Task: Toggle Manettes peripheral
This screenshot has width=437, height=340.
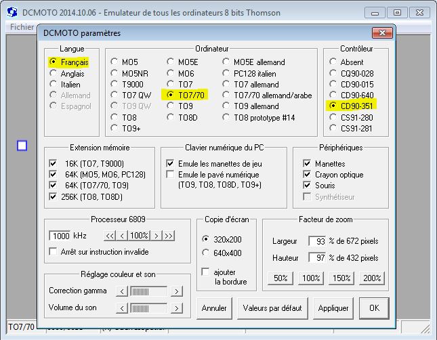Action: coord(324,164)
